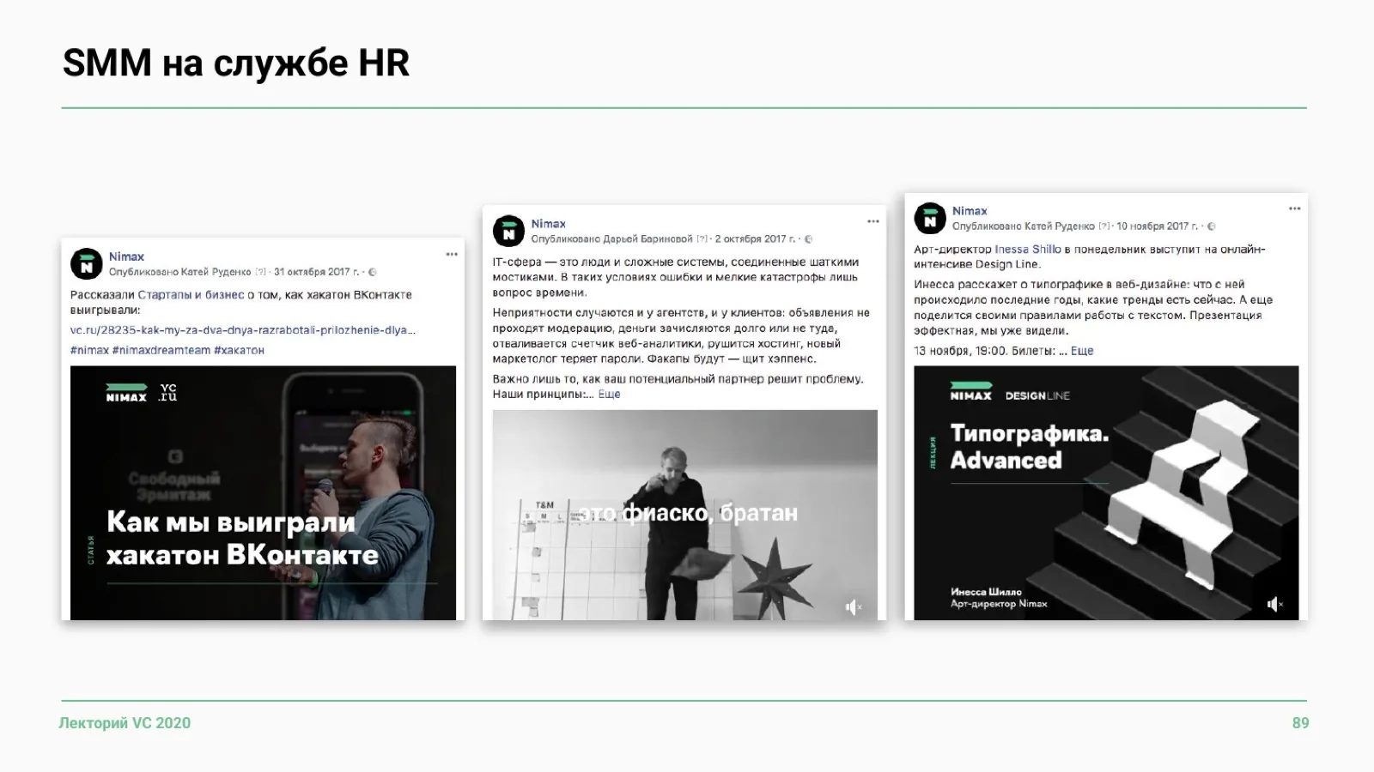Click the #nimaxdreamteam hashtag
Screen dimensions: 1374x772
161,350
